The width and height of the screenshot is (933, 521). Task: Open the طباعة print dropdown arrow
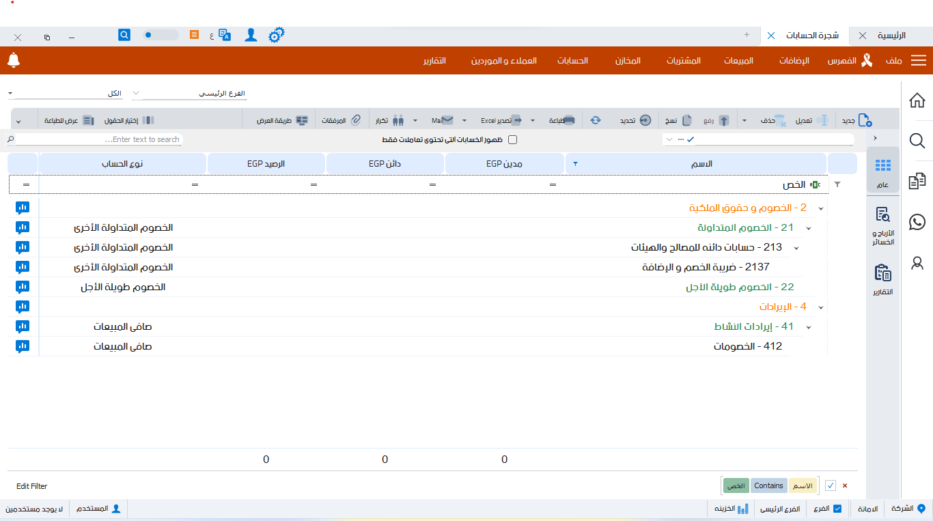(x=533, y=120)
